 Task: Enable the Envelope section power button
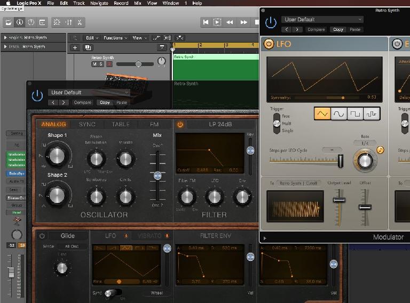pyautogui.click(x=397, y=44)
